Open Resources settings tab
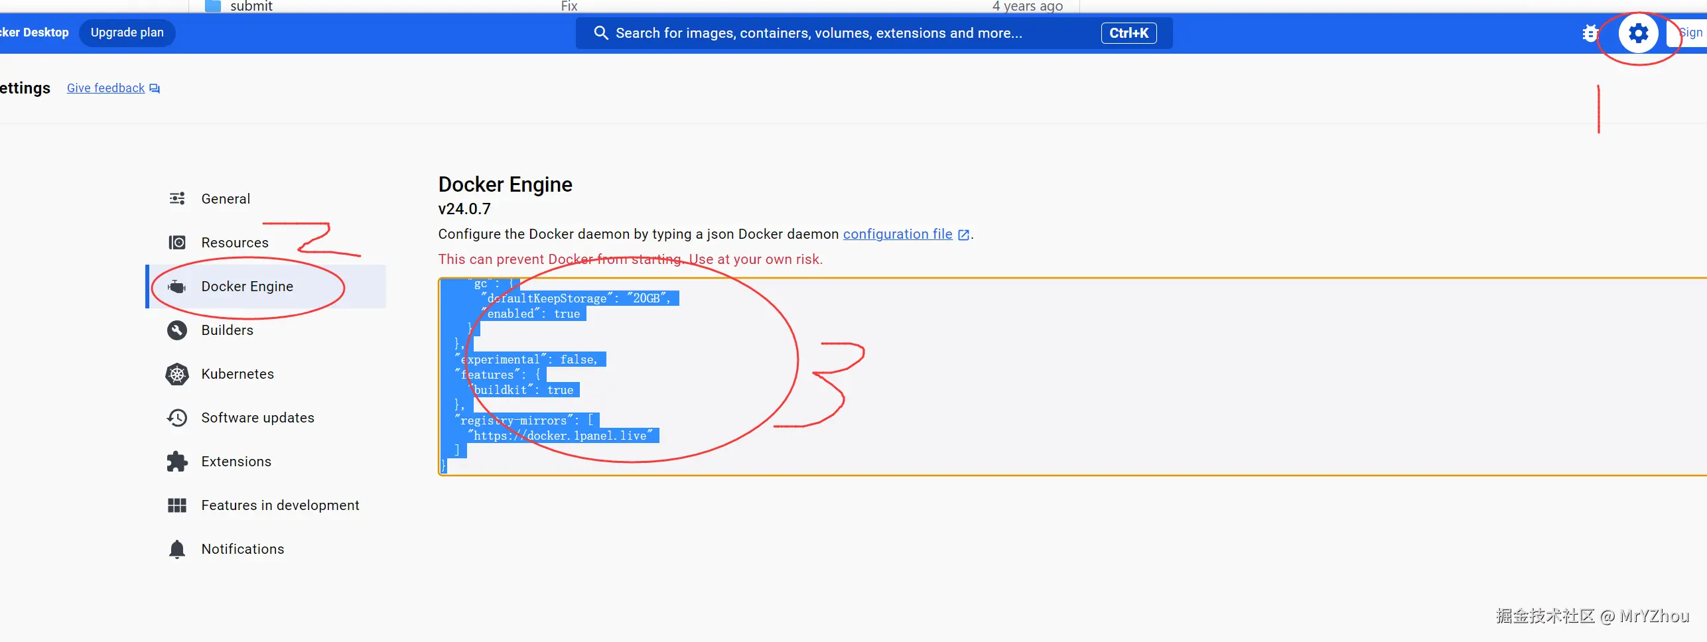Screen dimensions: 1707x642 coord(267,242)
